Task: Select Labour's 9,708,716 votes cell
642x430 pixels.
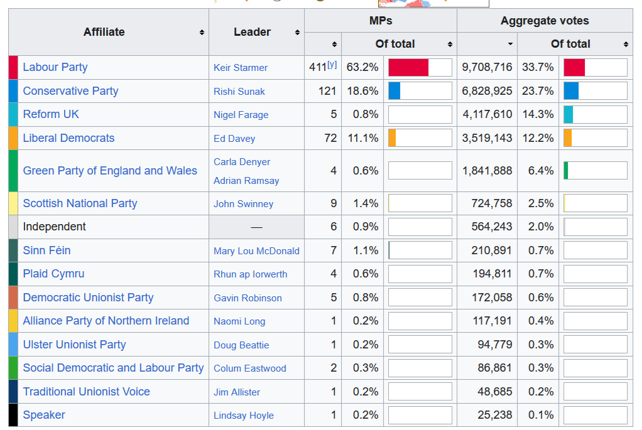Action: click(x=487, y=68)
